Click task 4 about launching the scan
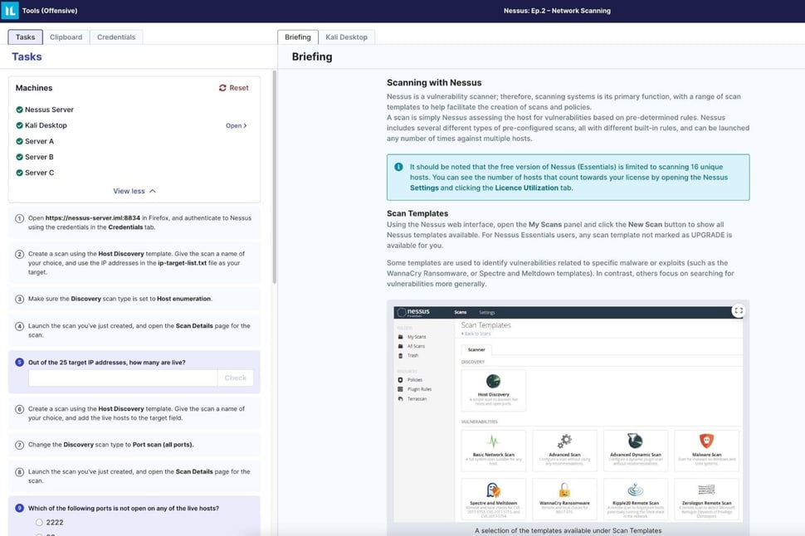This screenshot has height=536, width=805. (x=134, y=330)
